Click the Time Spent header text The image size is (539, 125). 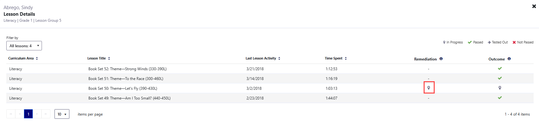point(333,59)
